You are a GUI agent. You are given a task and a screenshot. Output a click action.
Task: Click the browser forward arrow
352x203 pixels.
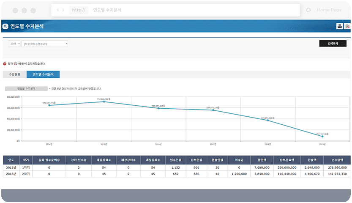pyautogui.click(x=63, y=10)
